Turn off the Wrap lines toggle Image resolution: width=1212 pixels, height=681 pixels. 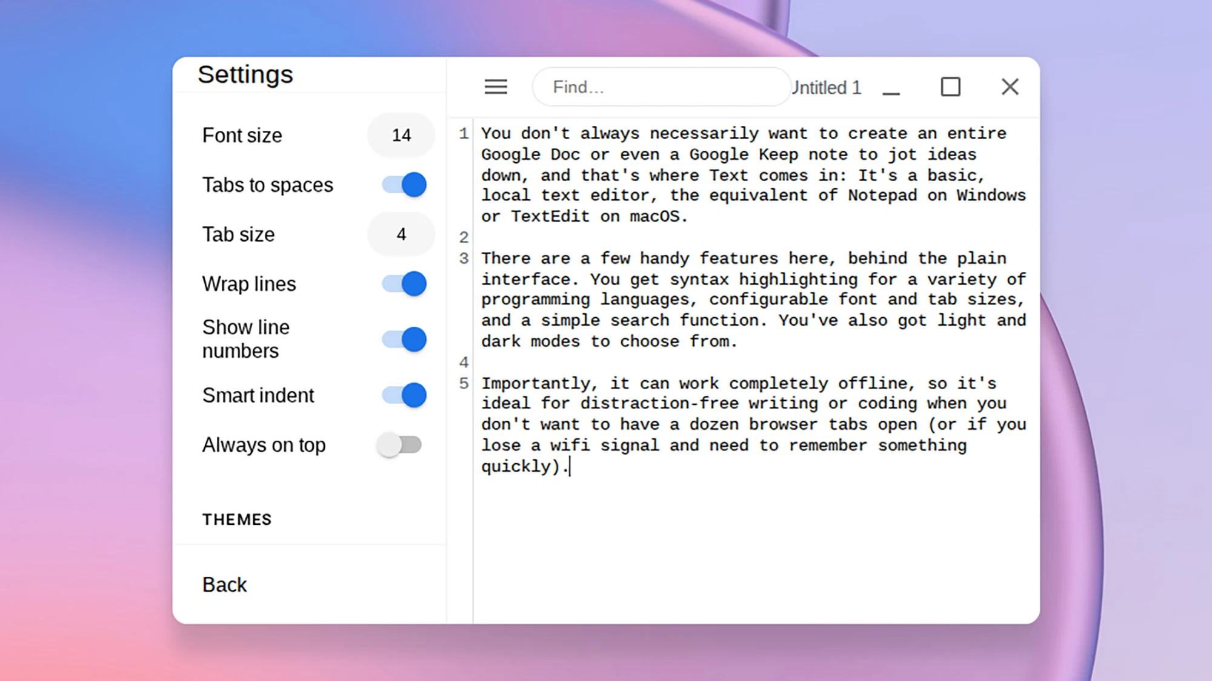(404, 284)
